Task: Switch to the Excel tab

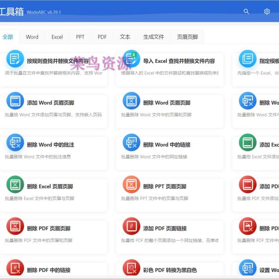Action: click(57, 37)
